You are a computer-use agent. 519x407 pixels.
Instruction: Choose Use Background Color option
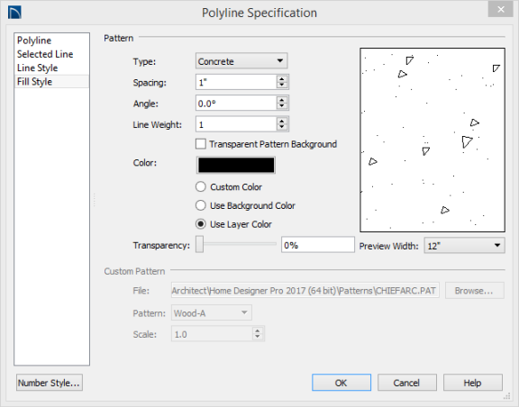tap(201, 205)
